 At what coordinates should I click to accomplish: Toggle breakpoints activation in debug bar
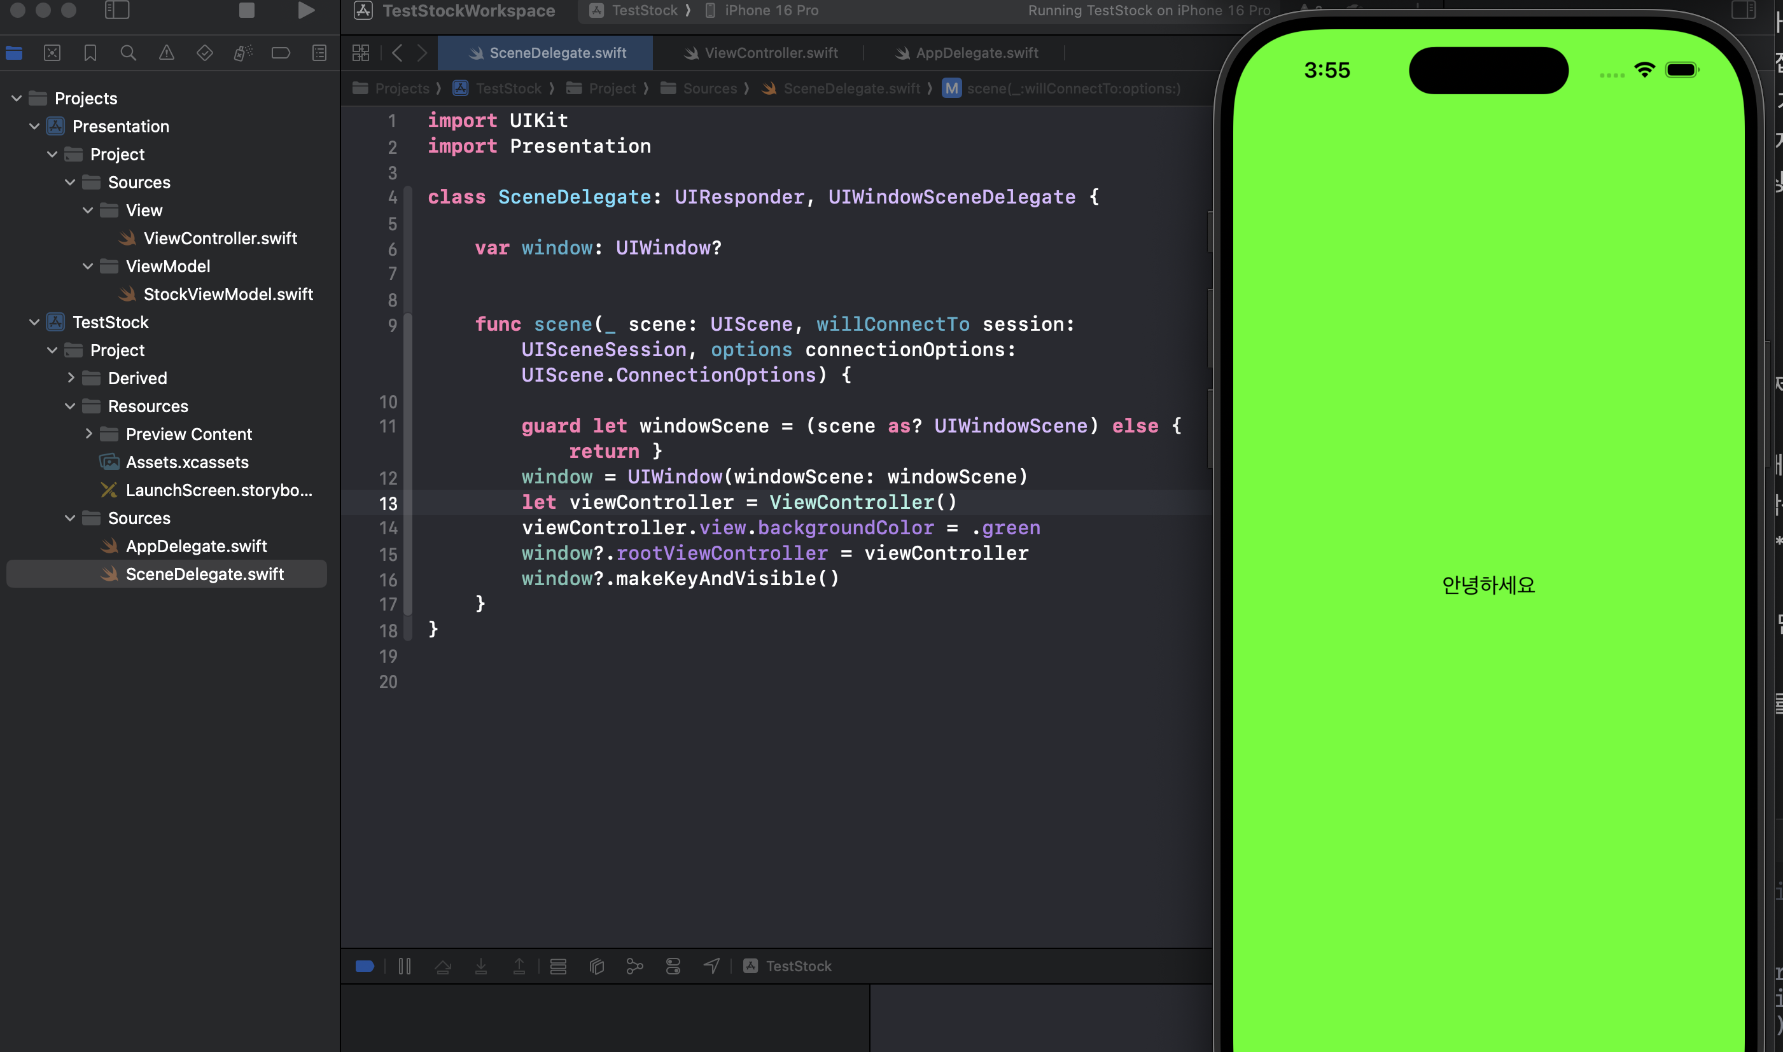coord(365,965)
